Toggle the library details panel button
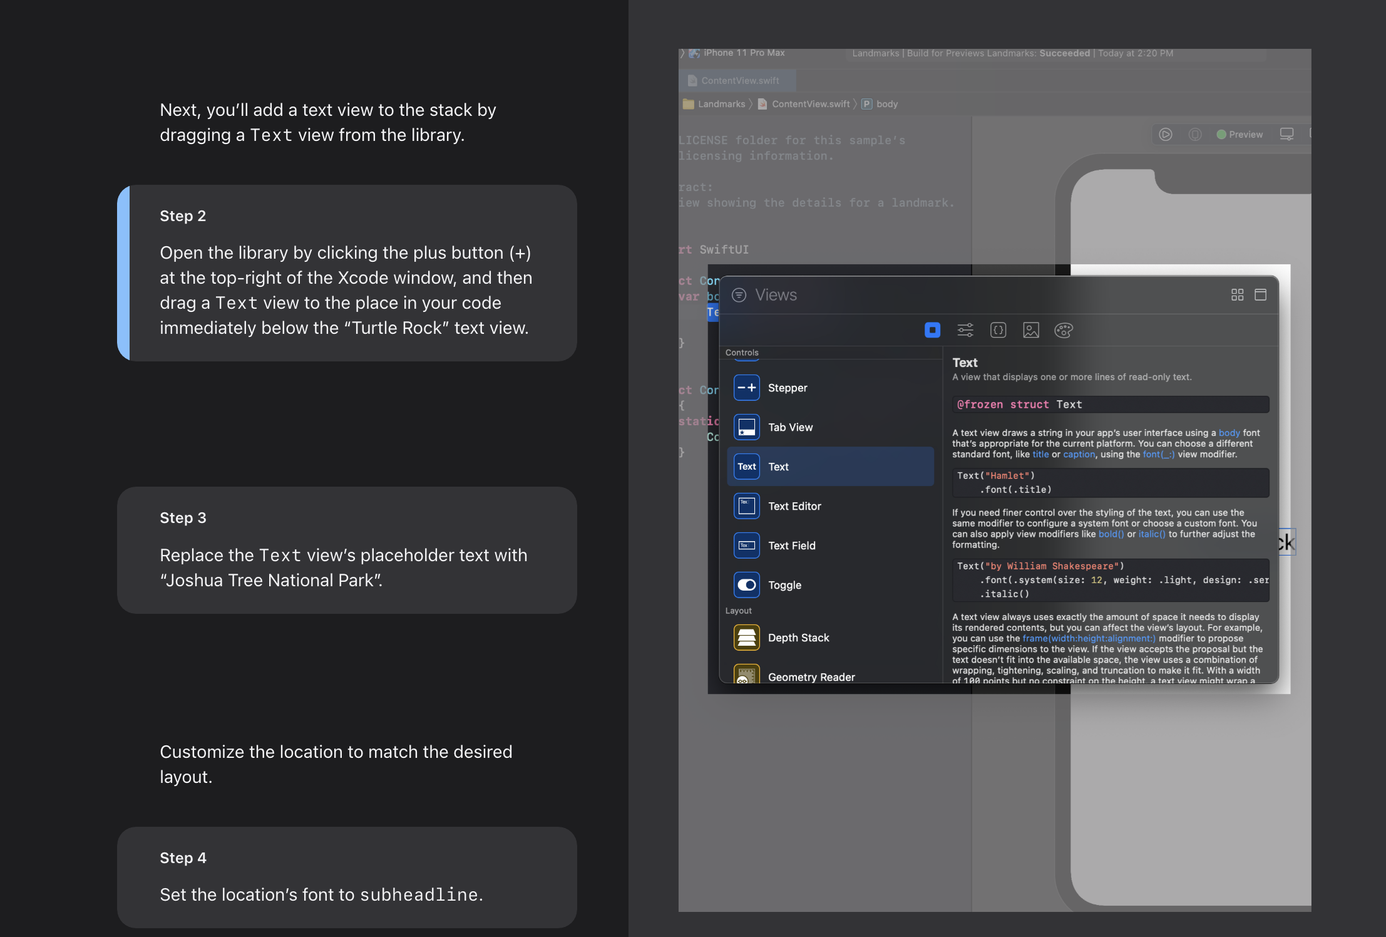Screen dimensions: 1386x937 pos(1261,295)
